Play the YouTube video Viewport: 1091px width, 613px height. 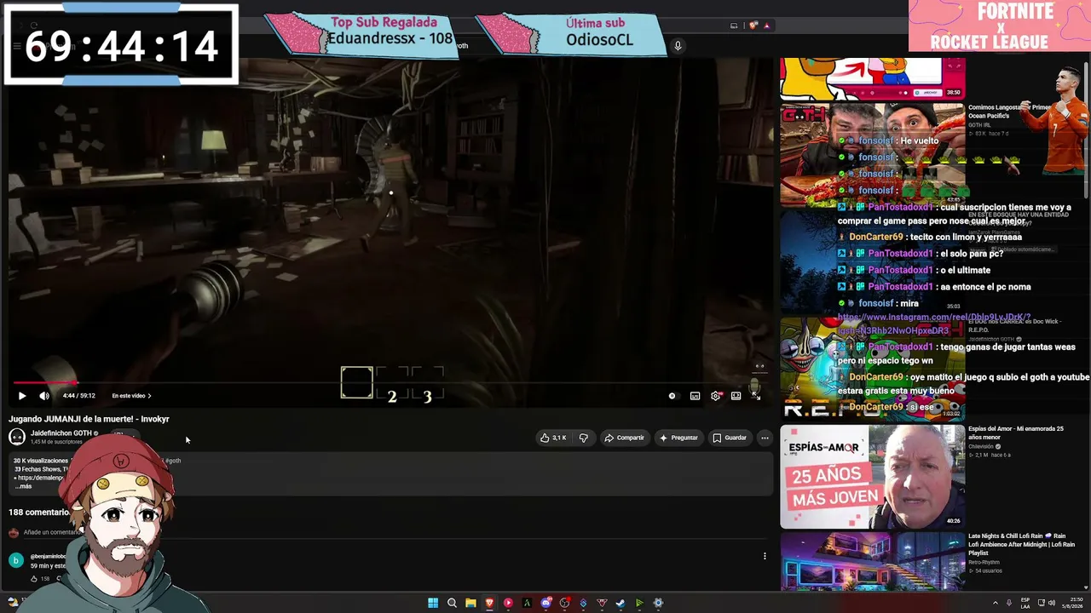22,396
